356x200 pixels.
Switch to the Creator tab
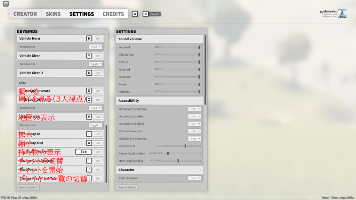(x=25, y=14)
